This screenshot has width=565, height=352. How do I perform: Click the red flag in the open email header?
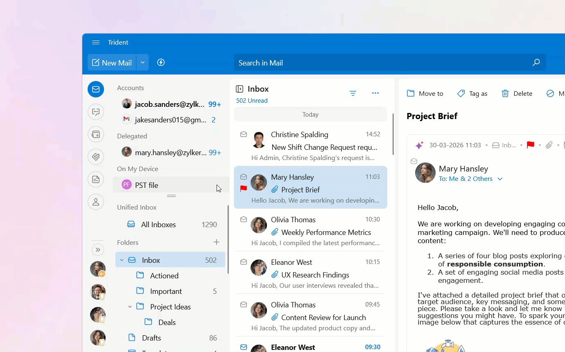point(531,145)
